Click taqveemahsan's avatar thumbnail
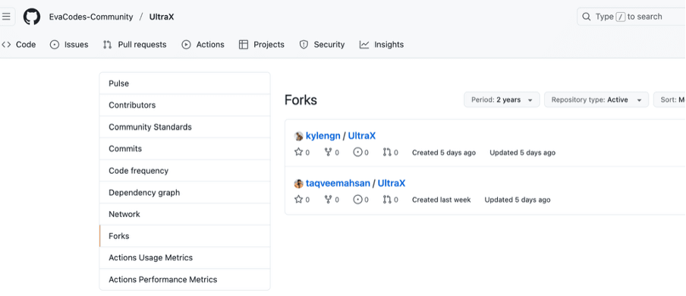The height and width of the screenshot is (296, 686). (299, 184)
